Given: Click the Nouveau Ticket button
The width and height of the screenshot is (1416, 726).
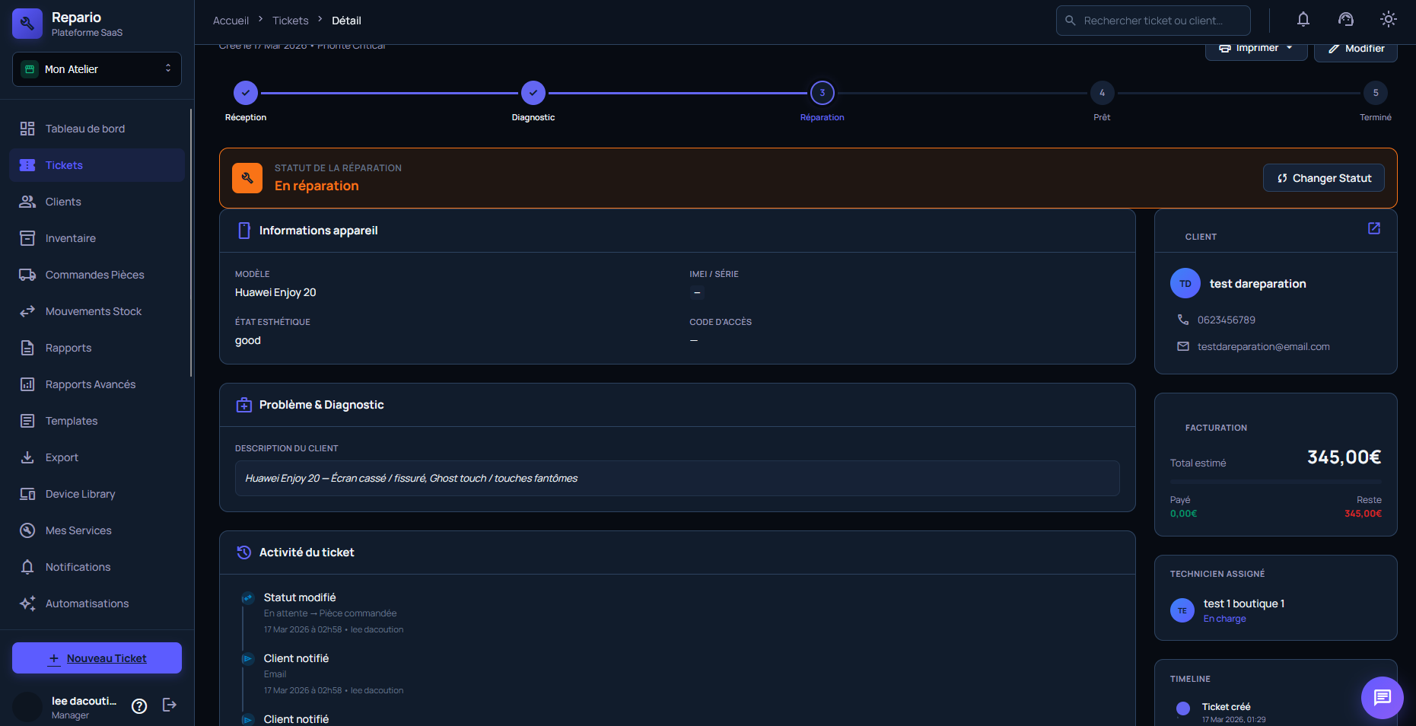Looking at the screenshot, I should [97, 658].
